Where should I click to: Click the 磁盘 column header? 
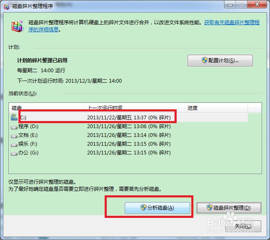[x=46, y=108]
